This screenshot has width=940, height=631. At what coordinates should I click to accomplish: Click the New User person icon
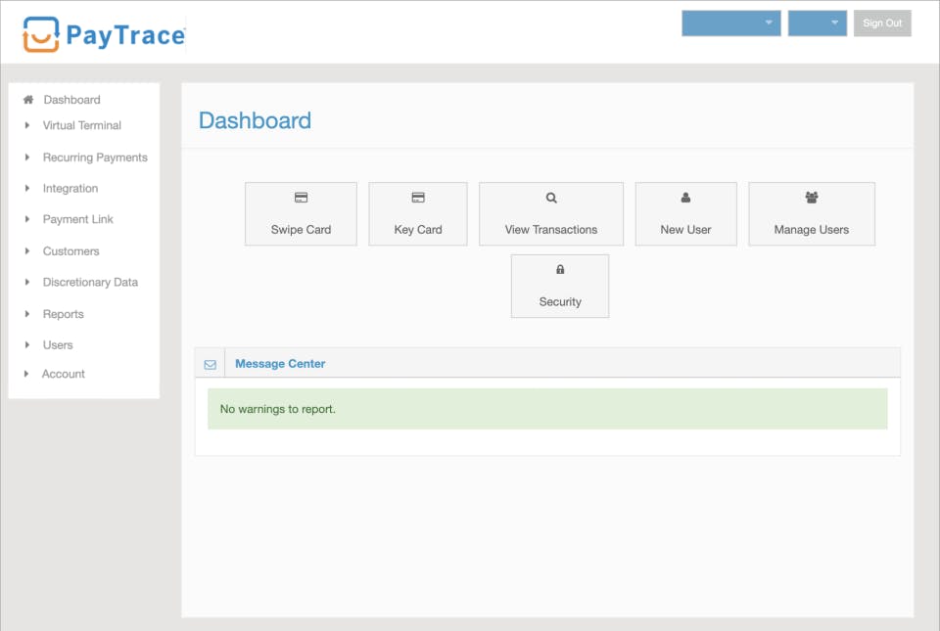(x=685, y=198)
